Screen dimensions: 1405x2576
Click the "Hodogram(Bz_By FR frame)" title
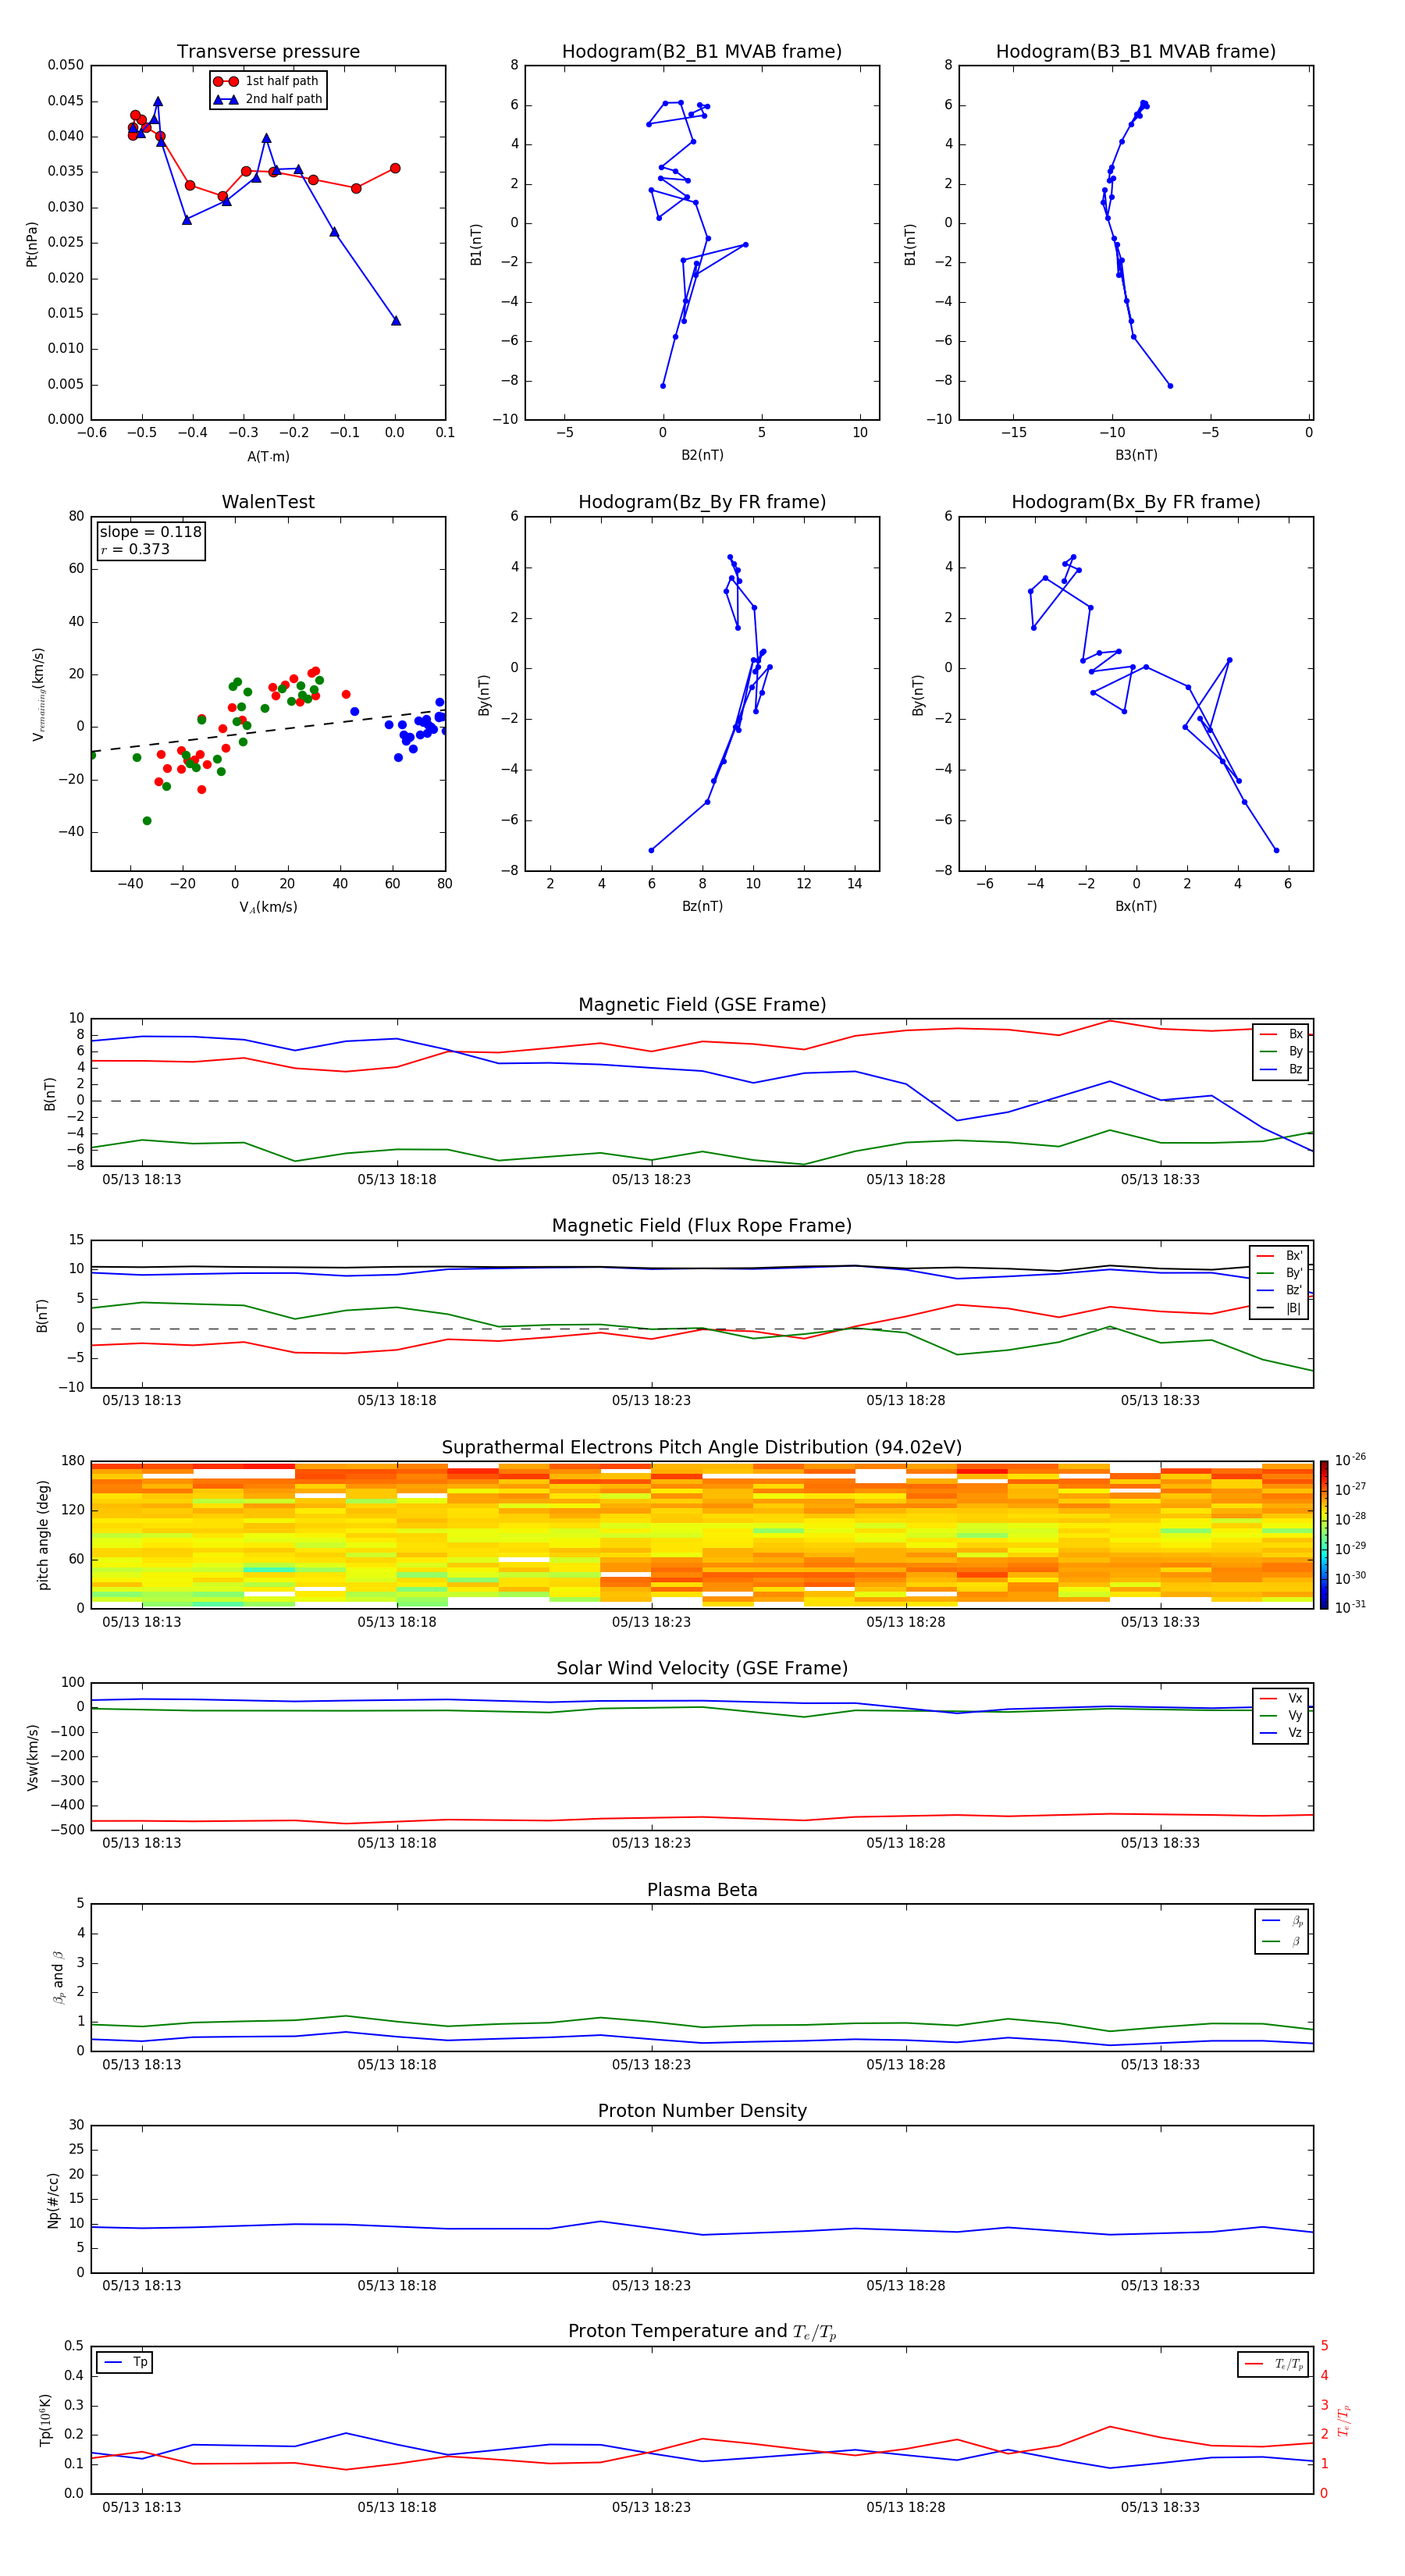pos(702,502)
